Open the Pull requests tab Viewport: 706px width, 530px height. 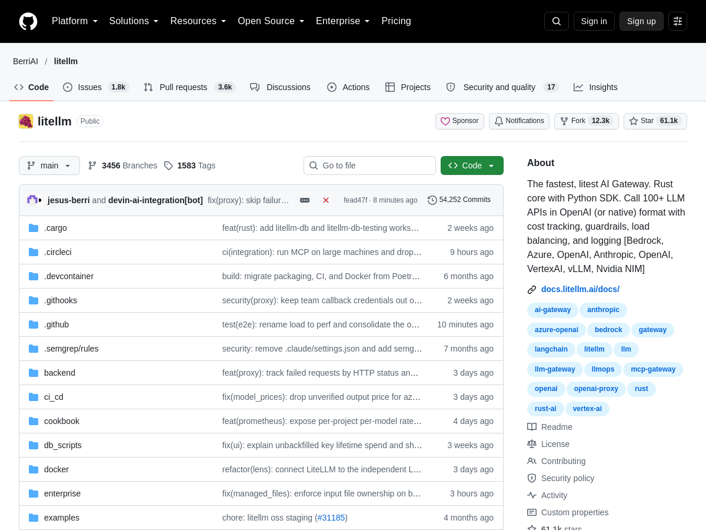tap(189, 87)
